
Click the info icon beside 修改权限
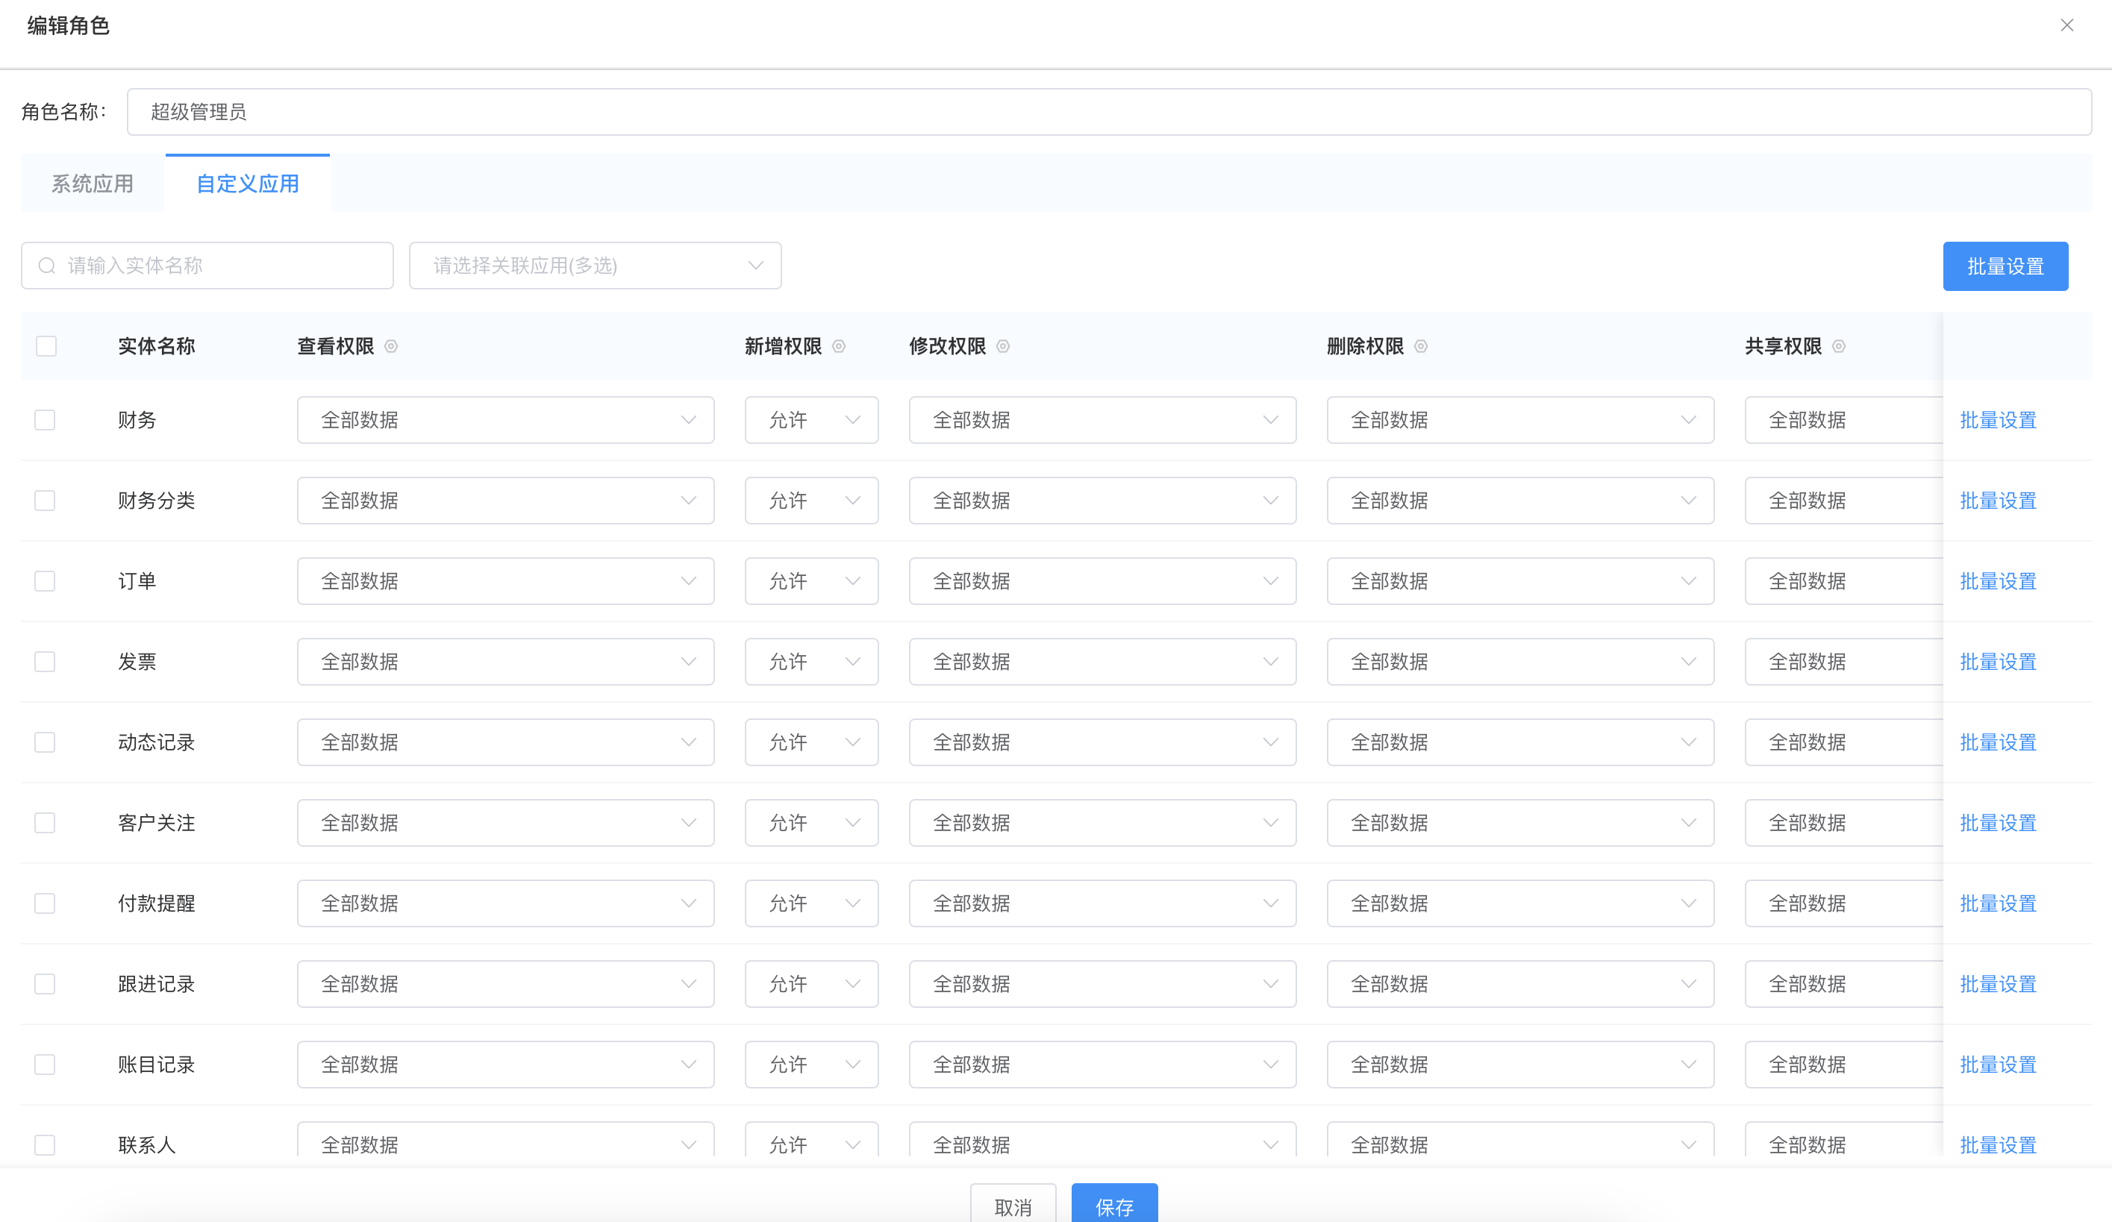1002,346
